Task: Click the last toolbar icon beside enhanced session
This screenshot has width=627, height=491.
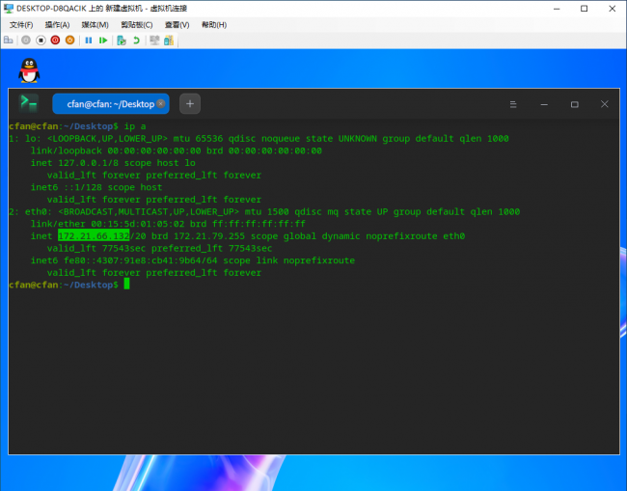Action: 169,40
